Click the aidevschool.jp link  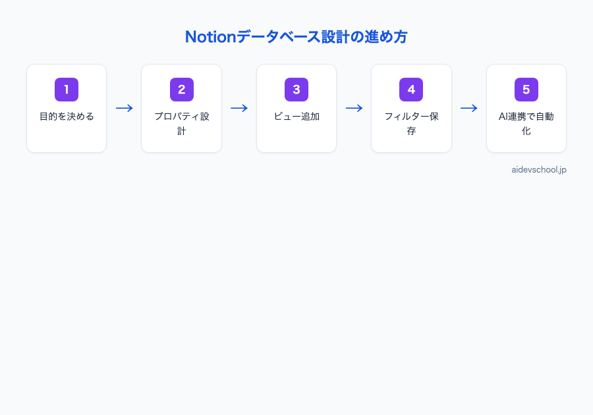click(x=538, y=169)
